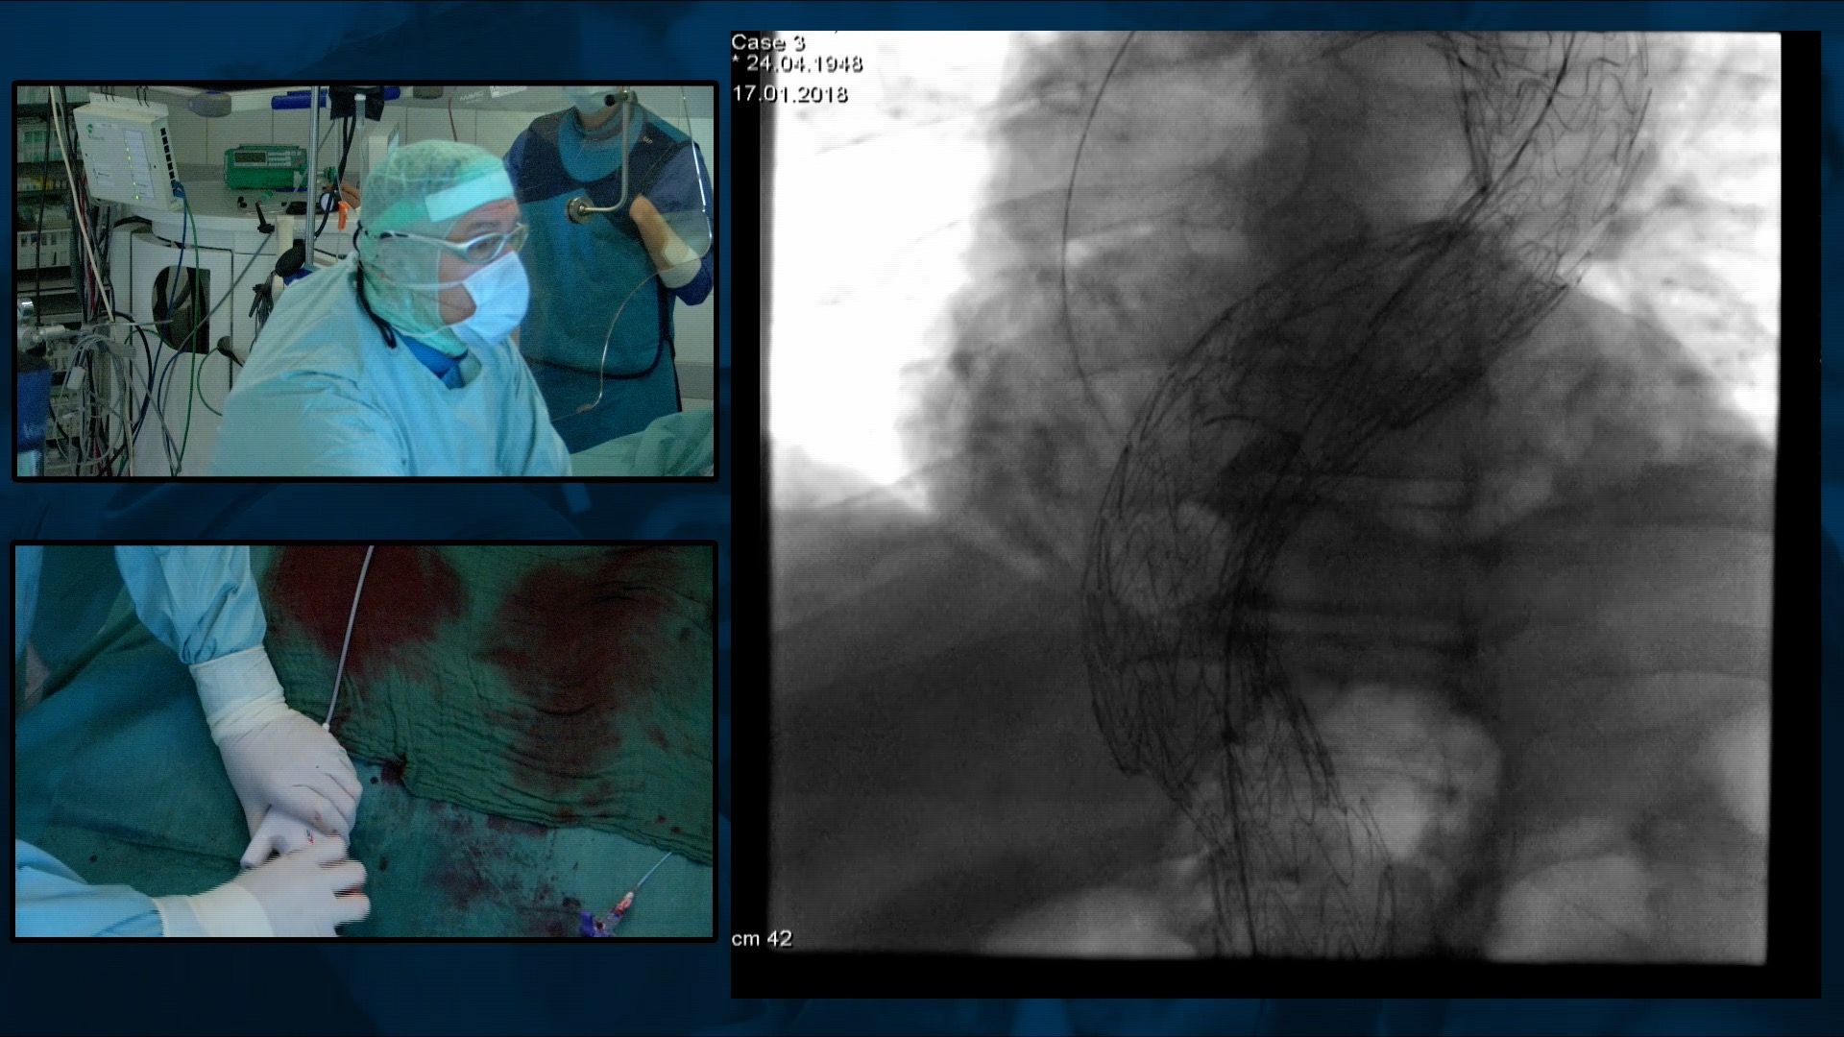Click the green infusion pump device
1844x1037 pixels.
pyautogui.click(x=264, y=167)
